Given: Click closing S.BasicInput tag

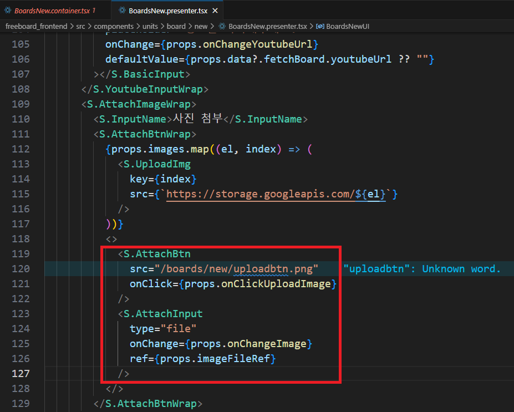Looking at the screenshot, I should pos(145,74).
